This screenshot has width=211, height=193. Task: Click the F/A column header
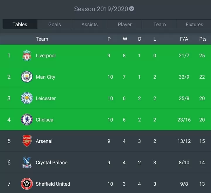184,39
